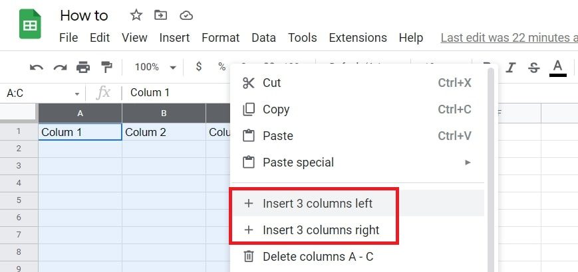Open the text color picker
Viewport: 578px width, 272px height.
(558, 67)
